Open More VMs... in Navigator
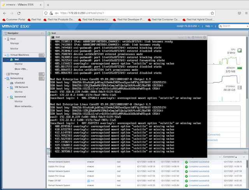 pos(21,69)
